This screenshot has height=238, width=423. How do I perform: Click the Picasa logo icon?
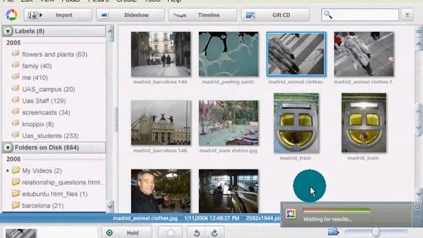(12, 15)
